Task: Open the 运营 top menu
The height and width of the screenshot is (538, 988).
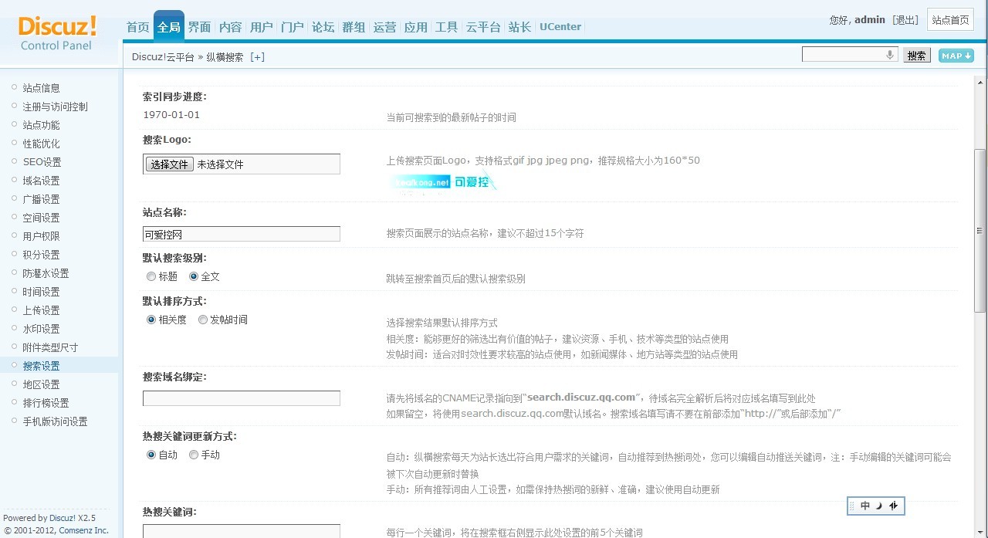Action: (384, 27)
